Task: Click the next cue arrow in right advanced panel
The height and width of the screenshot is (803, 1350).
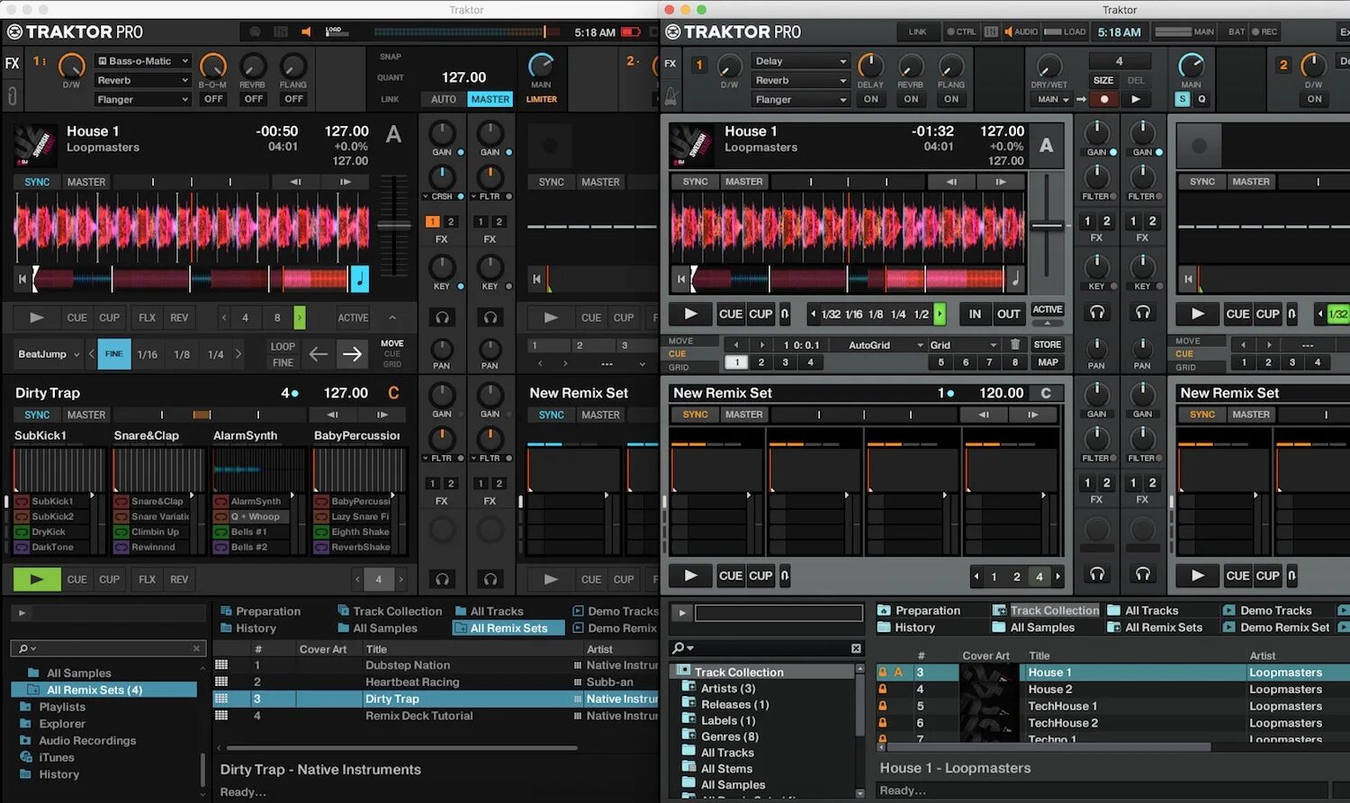Action: click(x=762, y=345)
